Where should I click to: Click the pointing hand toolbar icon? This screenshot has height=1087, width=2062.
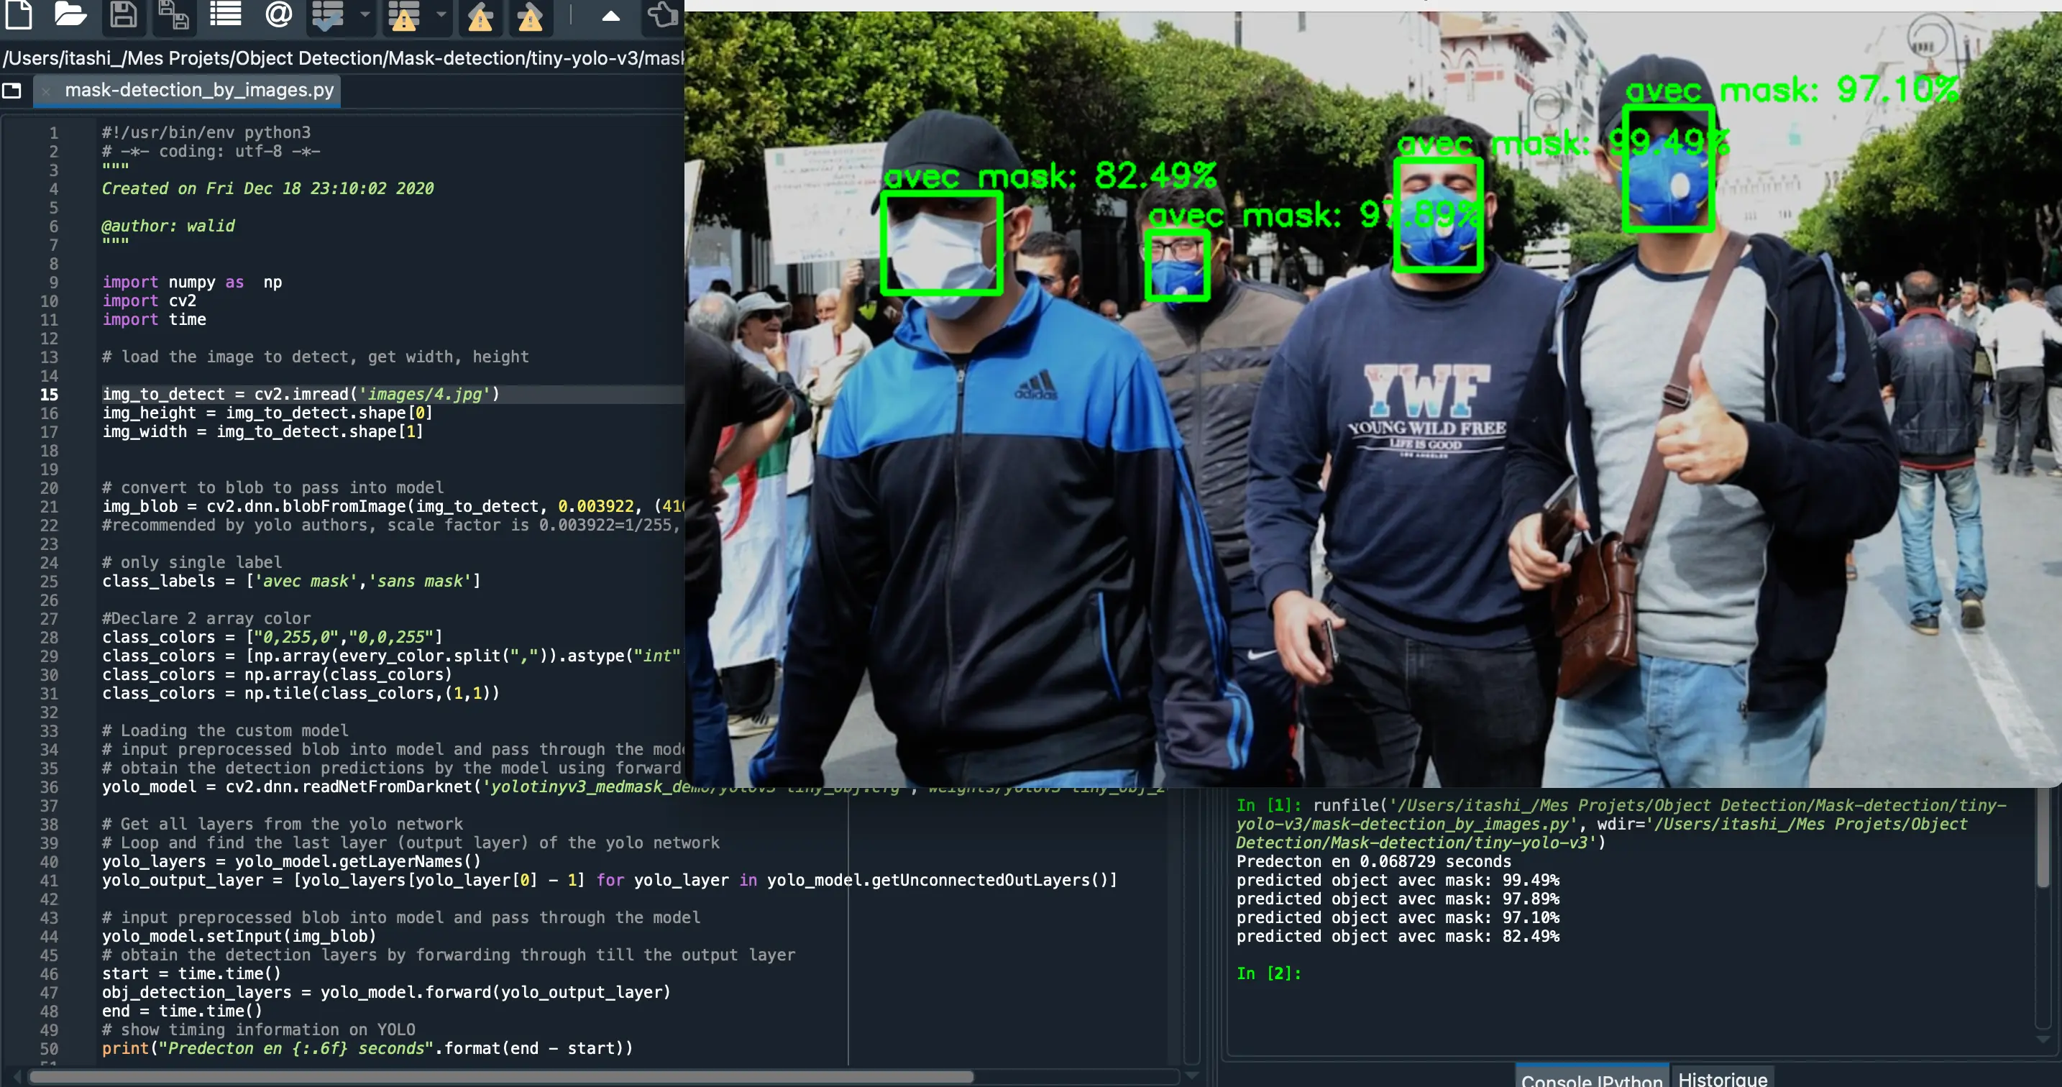[x=663, y=14]
